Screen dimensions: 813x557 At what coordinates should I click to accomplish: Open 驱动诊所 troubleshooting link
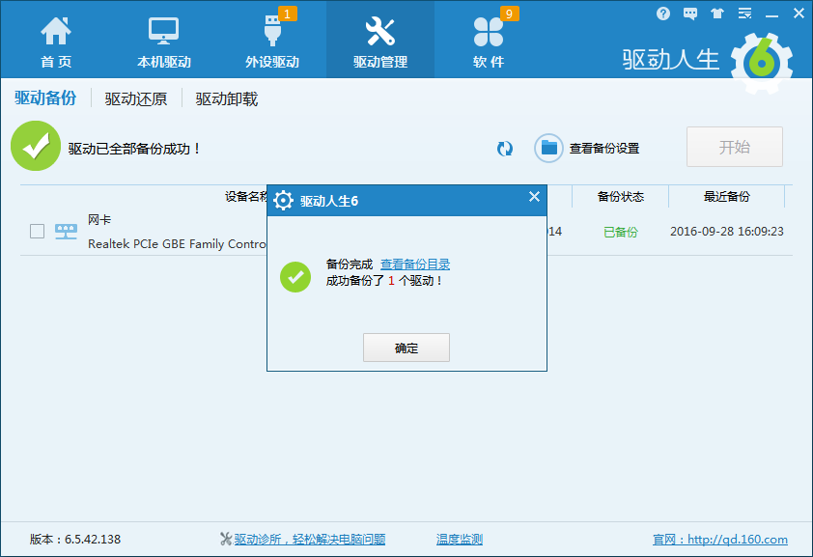(x=310, y=540)
